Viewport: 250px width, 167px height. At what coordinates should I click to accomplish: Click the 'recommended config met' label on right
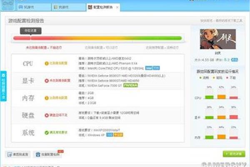coord(162,48)
